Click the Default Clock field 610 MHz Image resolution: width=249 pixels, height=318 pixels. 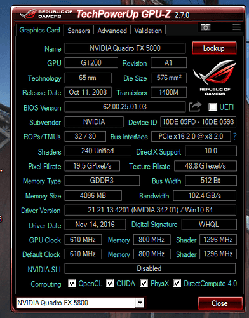[83, 254]
